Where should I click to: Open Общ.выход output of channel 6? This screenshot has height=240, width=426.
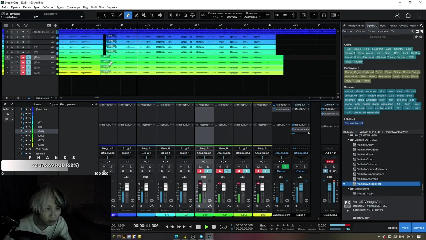pos(204,153)
